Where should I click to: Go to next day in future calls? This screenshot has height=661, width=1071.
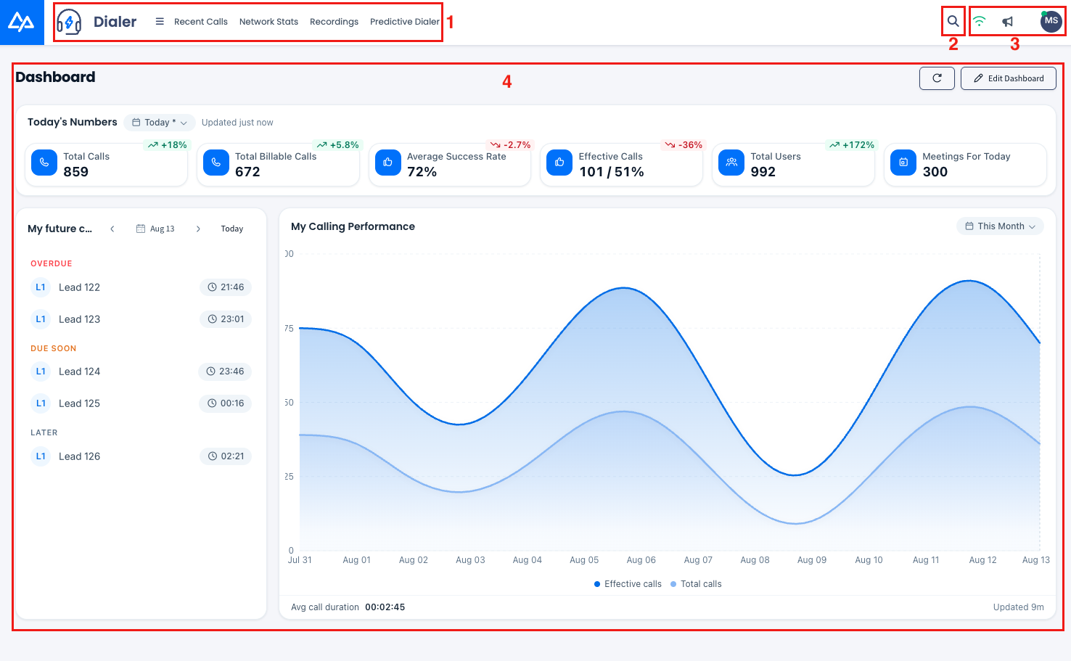click(198, 229)
